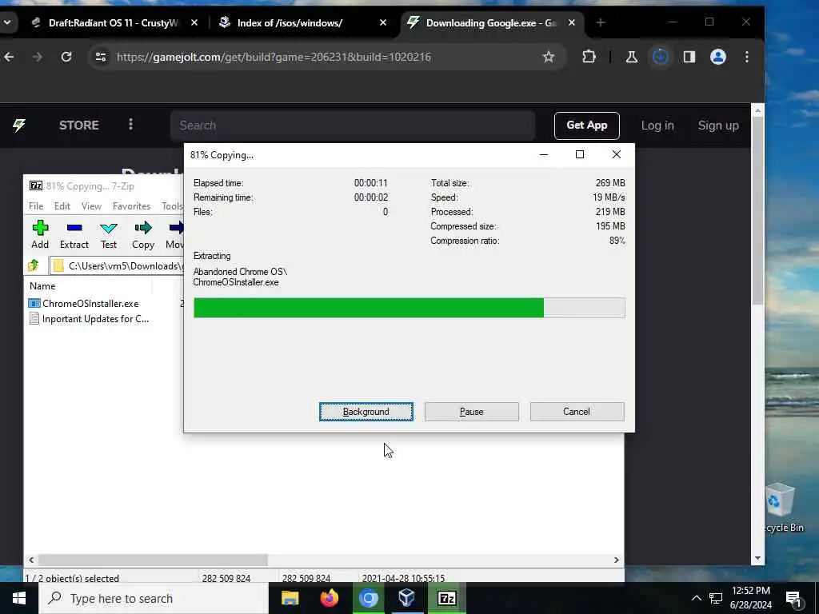Image resolution: width=819 pixels, height=614 pixels.
Task: Open the View menu in 7-Zip
Action: coord(91,206)
